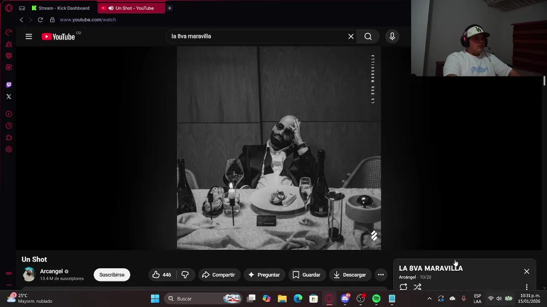View site security lock info

(x=52, y=20)
